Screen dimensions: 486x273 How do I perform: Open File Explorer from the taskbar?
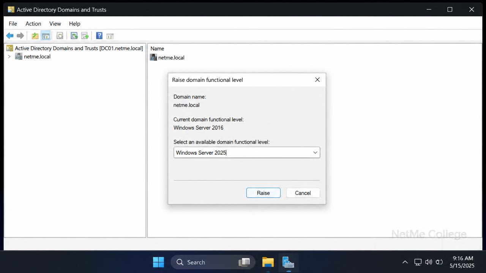(268, 262)
